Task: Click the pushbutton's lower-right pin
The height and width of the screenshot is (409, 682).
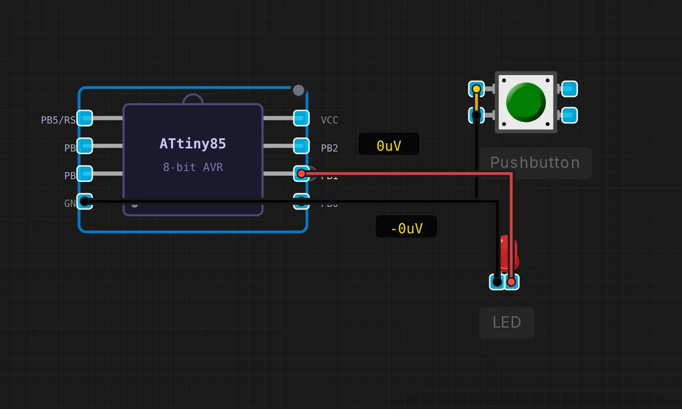Action: tap(569, 115)
